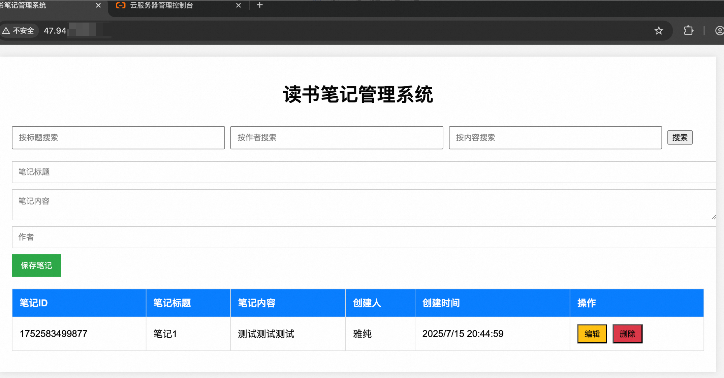724x378 pixels.
Task: Open the browser profile avatar icon
Action: [719, 31]
